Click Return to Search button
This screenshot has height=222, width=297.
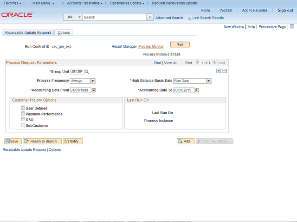(x=42, y=141)
